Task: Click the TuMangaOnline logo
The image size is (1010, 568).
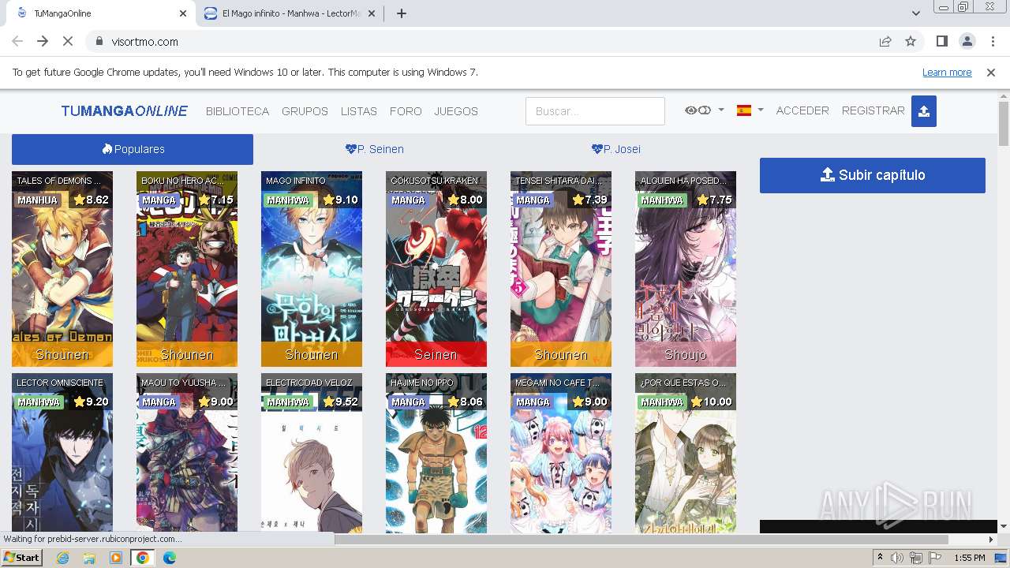Action: [125, 111]
